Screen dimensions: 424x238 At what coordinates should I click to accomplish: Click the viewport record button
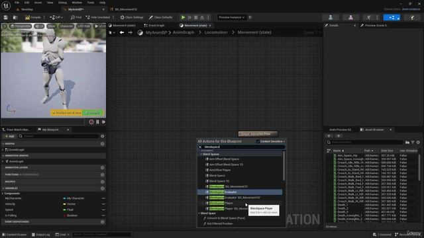[91, 122]
